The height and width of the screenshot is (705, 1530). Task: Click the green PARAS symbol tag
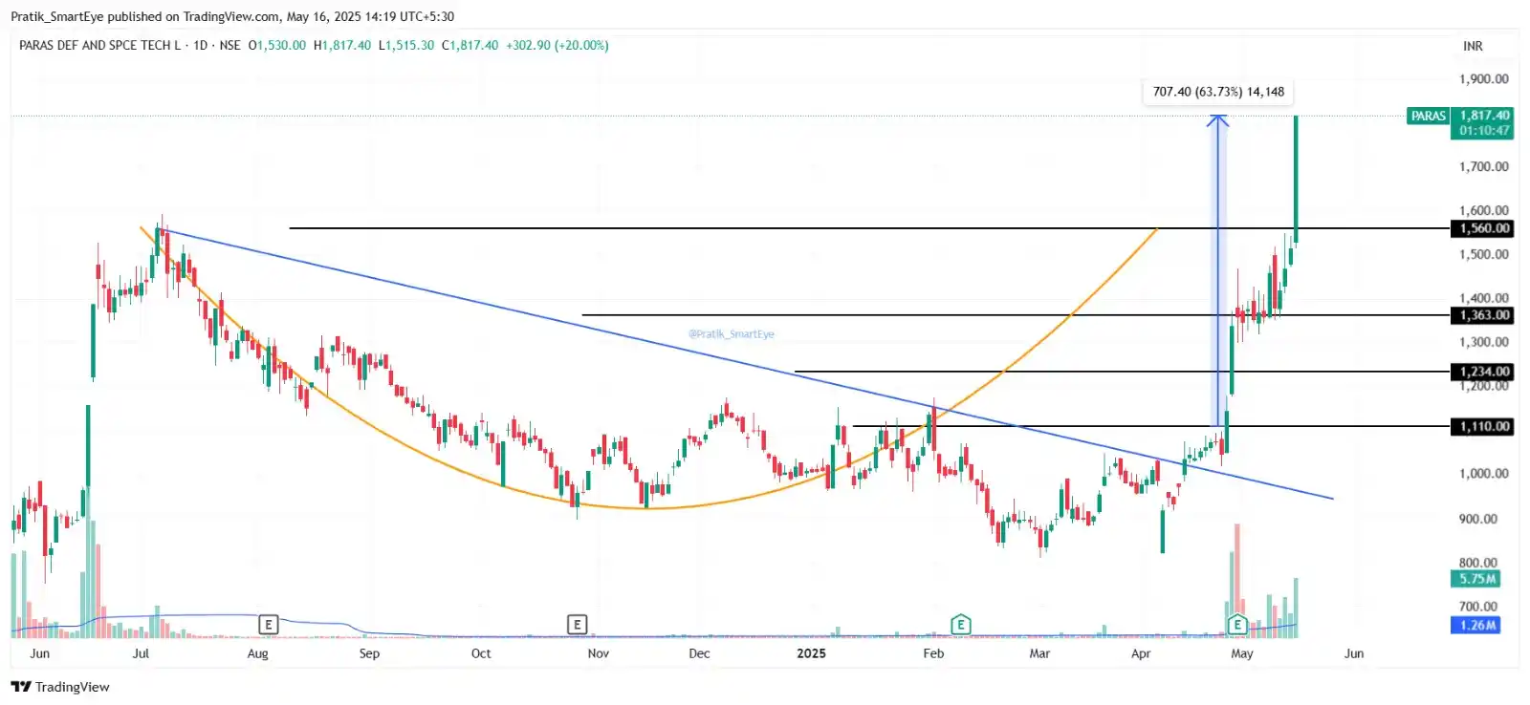1429,116
